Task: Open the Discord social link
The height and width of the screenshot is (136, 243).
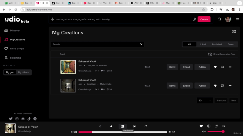Action: pos(23,119)
